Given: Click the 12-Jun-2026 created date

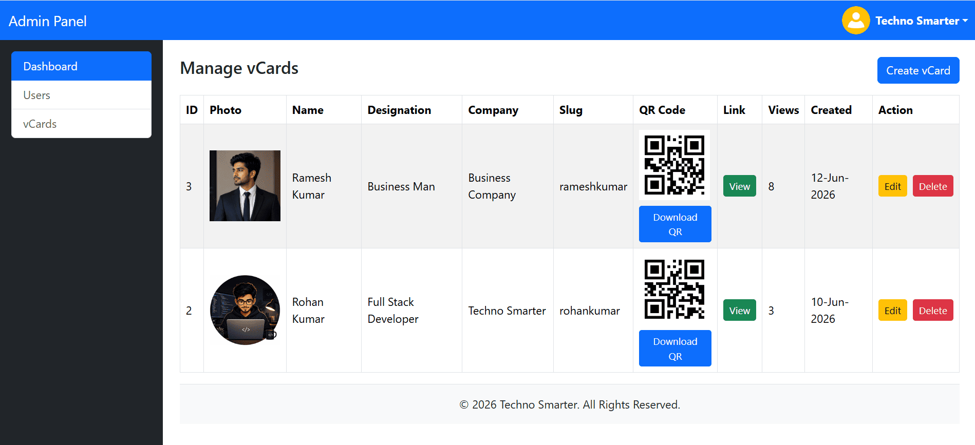Looking at the screenshot, I should [830, 186].
